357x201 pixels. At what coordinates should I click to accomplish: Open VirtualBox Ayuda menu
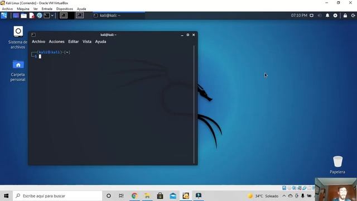pos(81,9)
